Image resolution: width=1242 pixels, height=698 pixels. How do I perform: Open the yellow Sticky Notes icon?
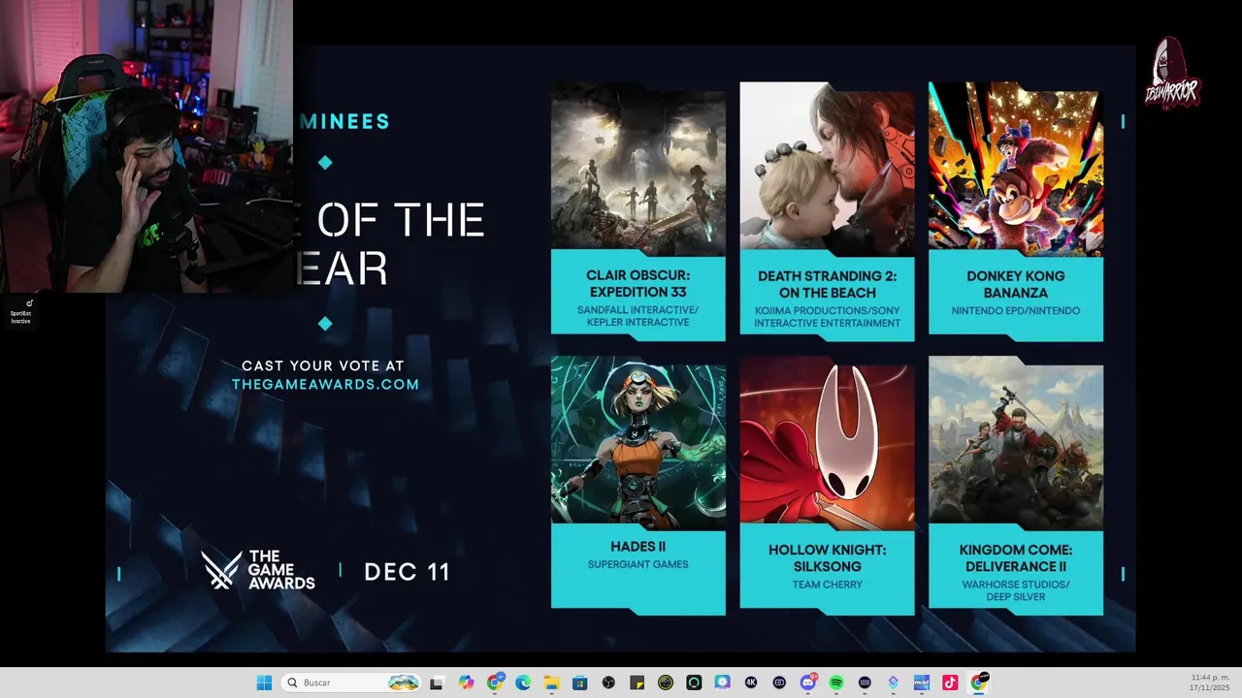[x=637, y=682]
